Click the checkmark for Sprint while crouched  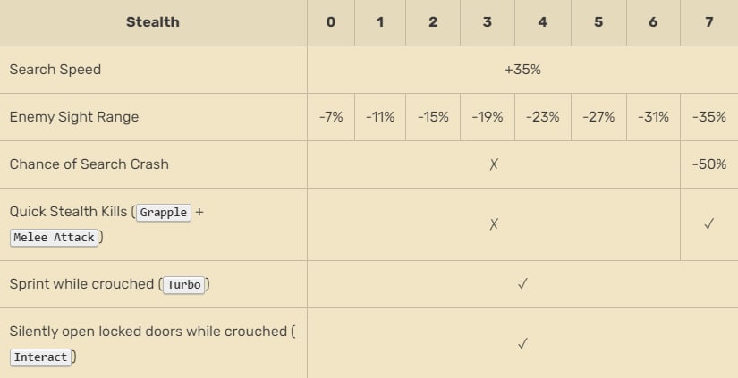522,284
